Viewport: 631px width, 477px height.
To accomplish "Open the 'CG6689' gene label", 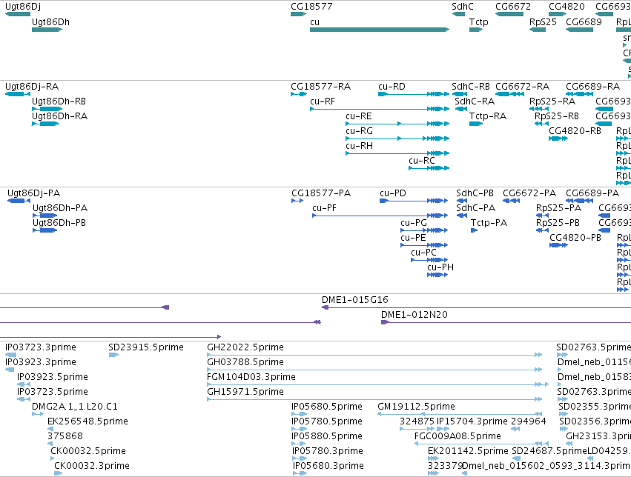I will tap(584, 22).
